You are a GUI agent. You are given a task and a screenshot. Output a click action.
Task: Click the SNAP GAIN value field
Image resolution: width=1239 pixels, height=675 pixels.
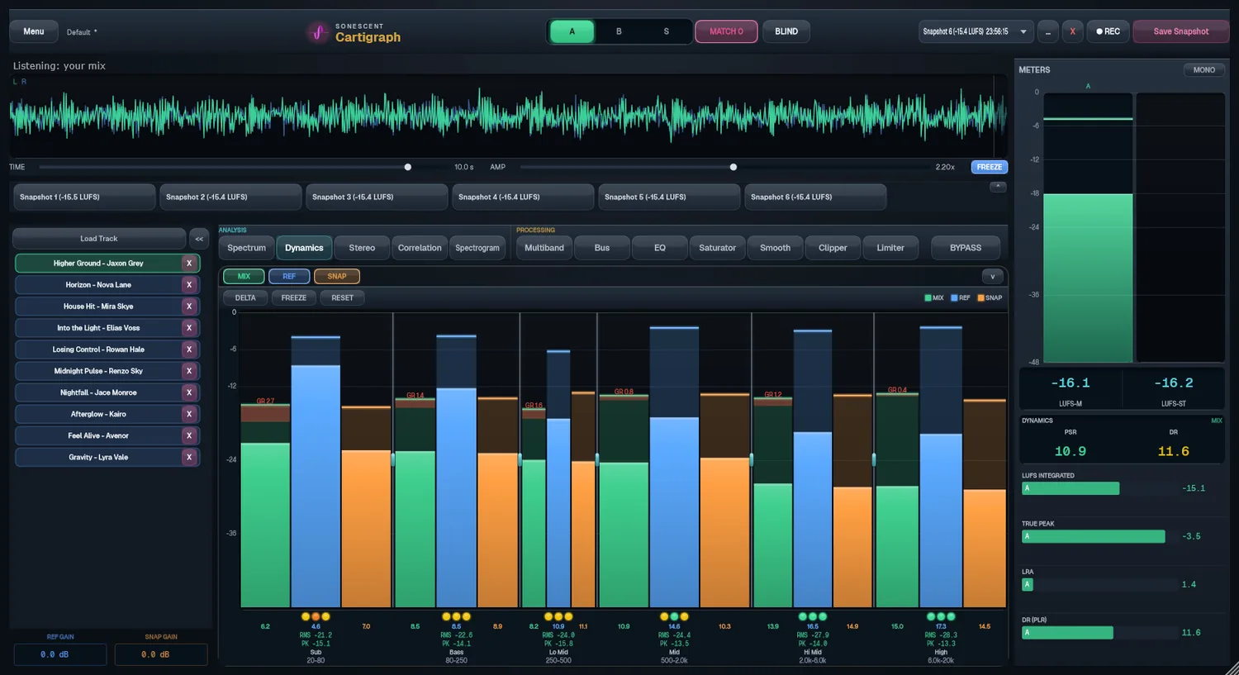[x=161, y=654]
